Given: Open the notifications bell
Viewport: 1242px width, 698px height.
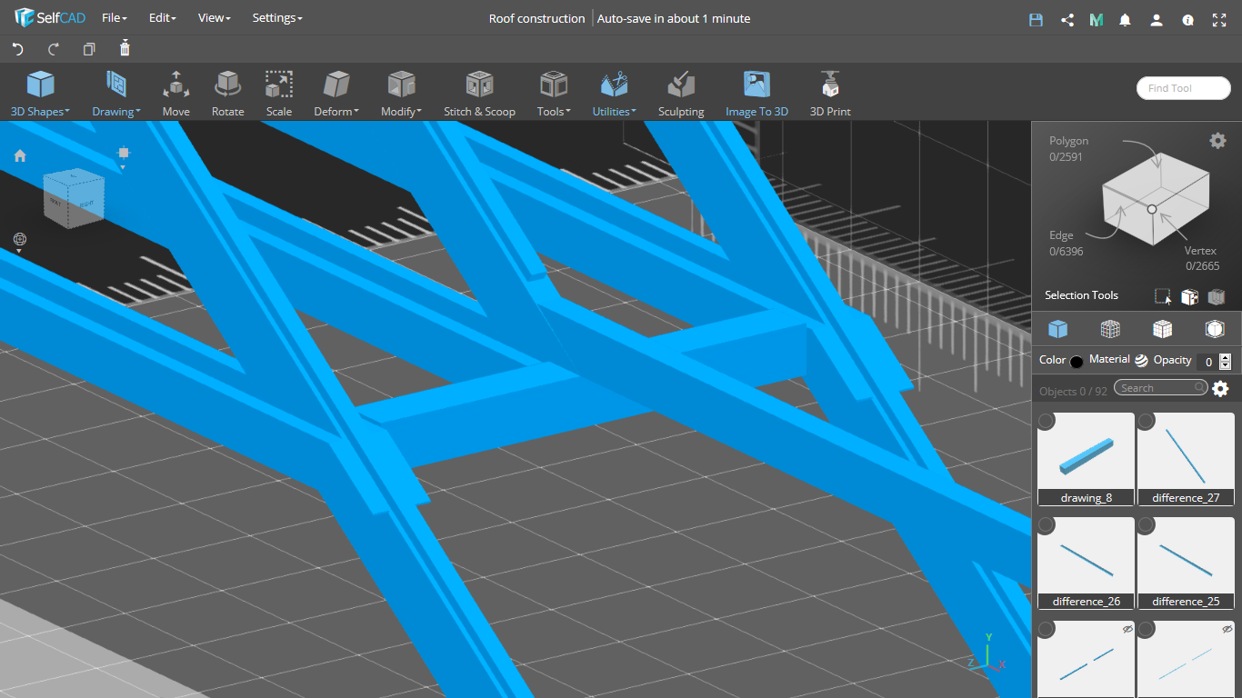Looking at the screenshot, I should click(1126, 19).
